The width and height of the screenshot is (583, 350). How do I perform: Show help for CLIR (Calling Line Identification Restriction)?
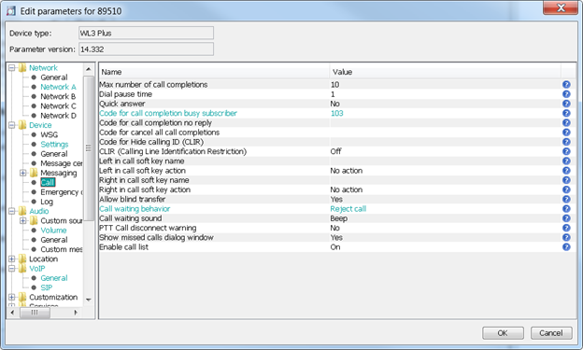[566, 151]
